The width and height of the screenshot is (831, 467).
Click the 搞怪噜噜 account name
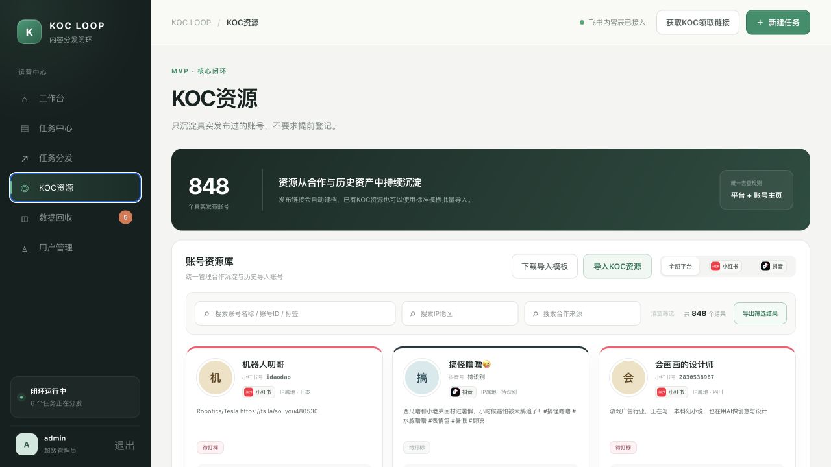point(470,365)
